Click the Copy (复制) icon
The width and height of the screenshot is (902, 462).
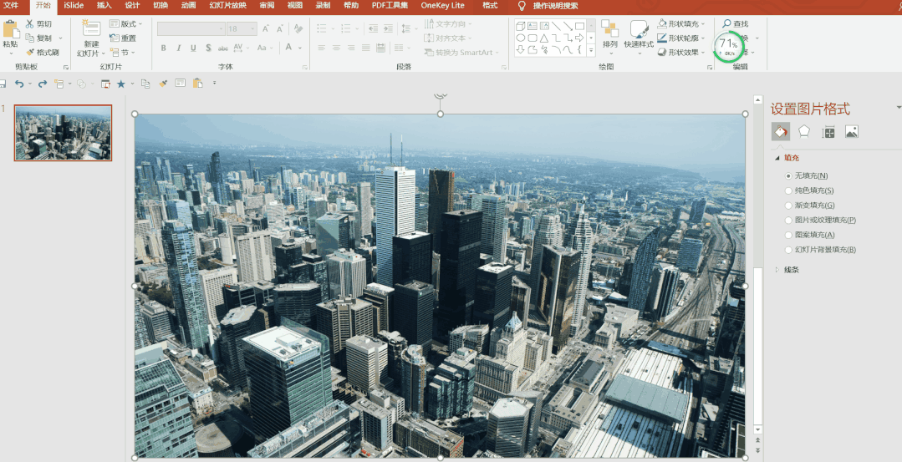tap(29, 38)
